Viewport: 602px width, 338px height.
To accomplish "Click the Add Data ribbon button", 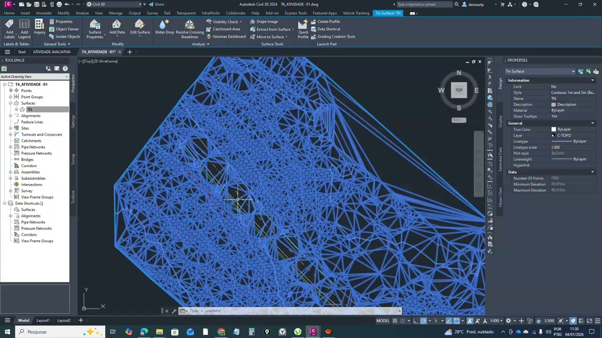I will pos(117,27).
